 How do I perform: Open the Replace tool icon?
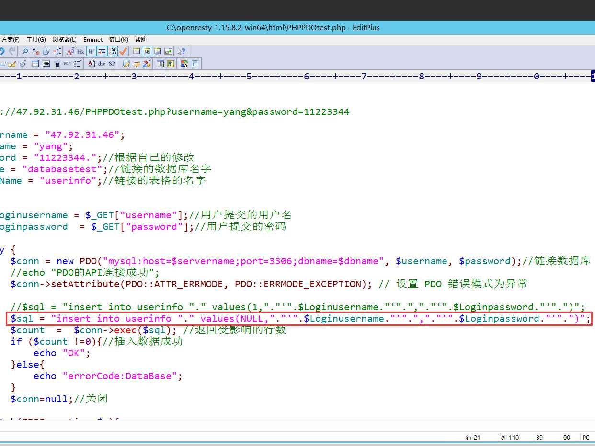coord(35,51)
